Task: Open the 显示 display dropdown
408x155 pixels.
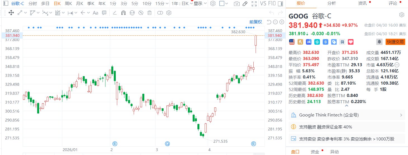Action: coord(200,4)
